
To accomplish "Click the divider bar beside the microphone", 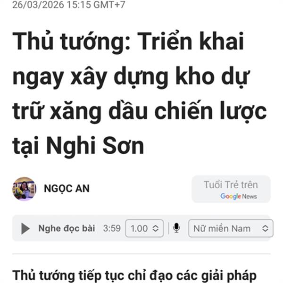I will click(168, 228).
